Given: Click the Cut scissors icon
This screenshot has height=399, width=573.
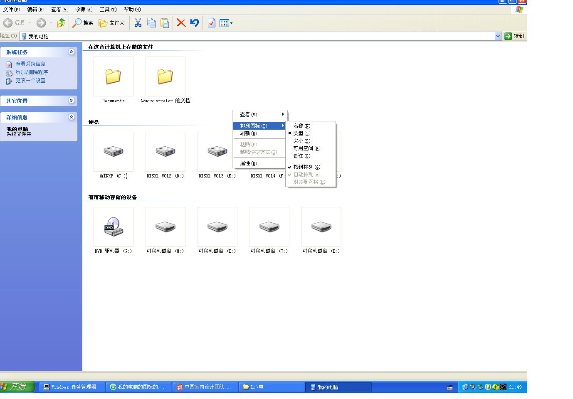Looking at the screenshot, I should [x=138, y=23].
